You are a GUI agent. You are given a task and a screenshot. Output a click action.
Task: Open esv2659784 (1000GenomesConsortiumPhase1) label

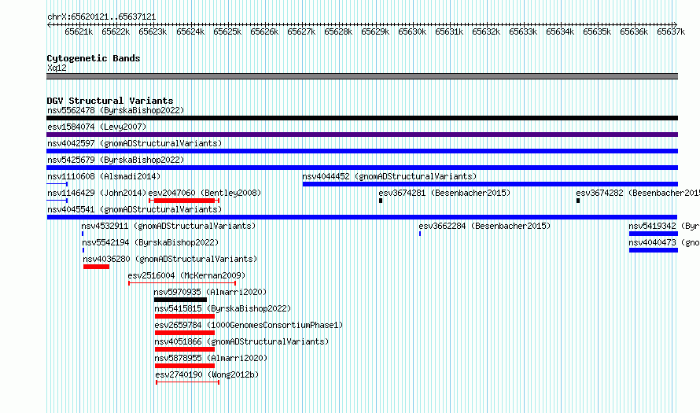click(249, 325)
